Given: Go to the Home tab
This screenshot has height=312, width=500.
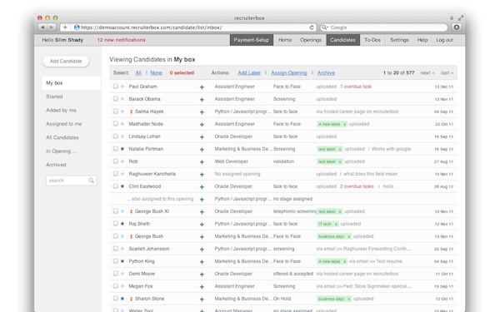Looking at the screenshot, I should 285,40.
